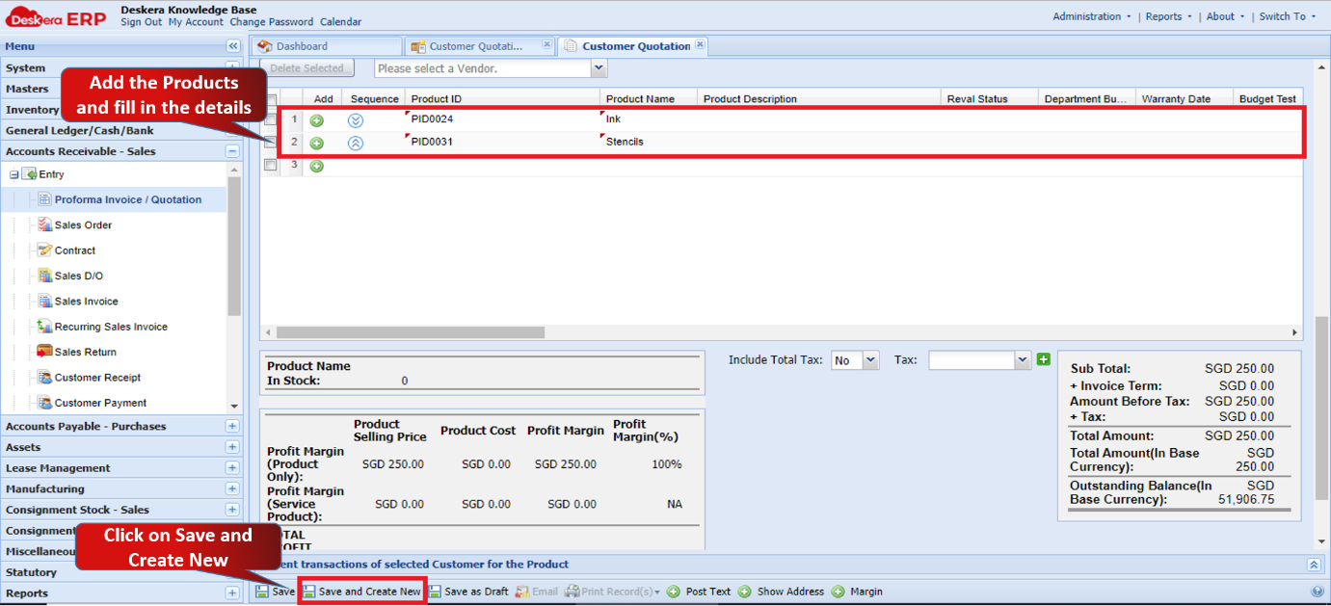Screen dimensions: 1331x606
Task: Click the Sales Order icon in tree
Action: pyautogui.click(x=45, y=224)
